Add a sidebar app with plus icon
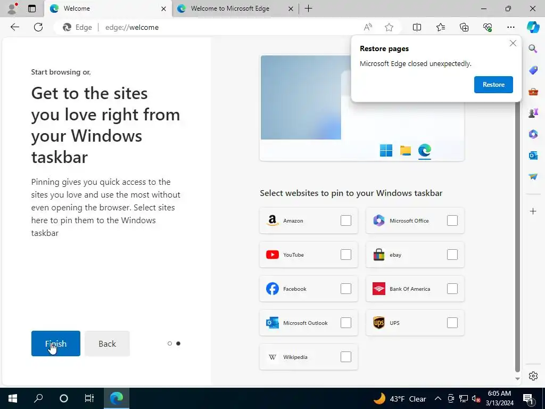 (533, 211)
